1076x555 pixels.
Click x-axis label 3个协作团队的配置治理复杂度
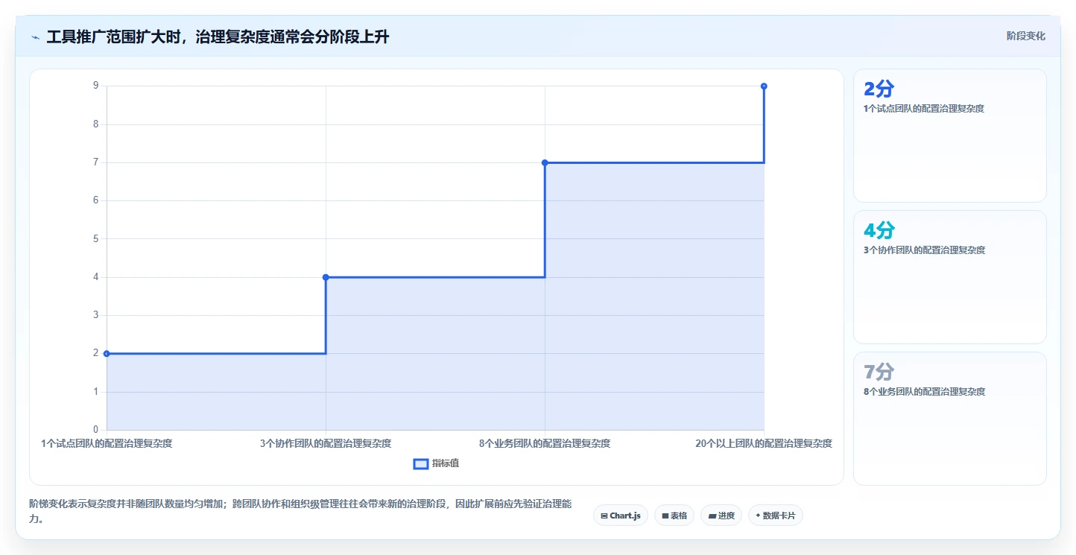coord(326,443)
